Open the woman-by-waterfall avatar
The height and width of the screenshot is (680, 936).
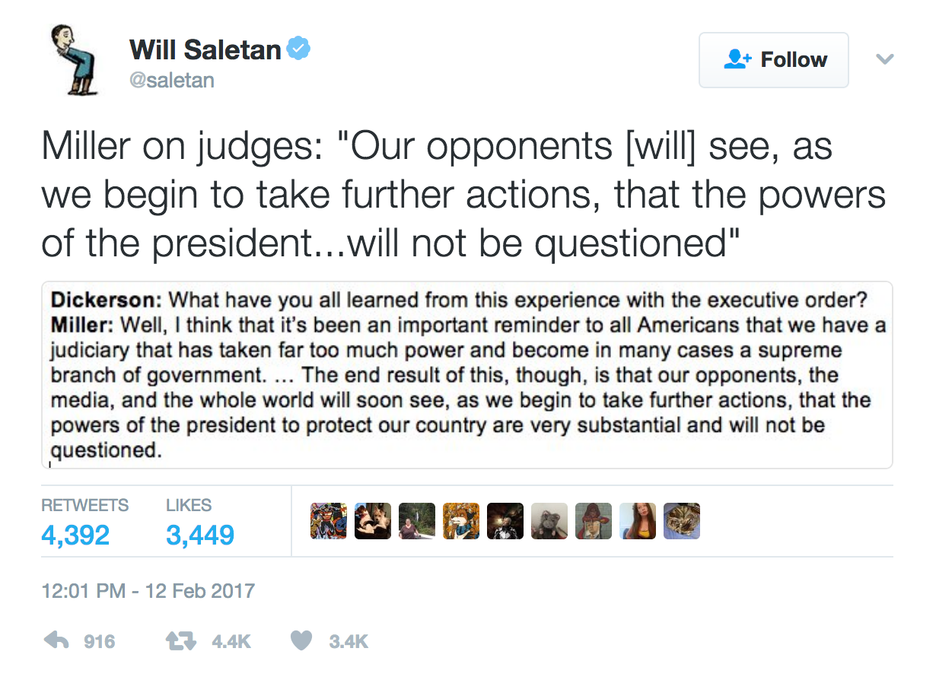[x=417, y=521]
